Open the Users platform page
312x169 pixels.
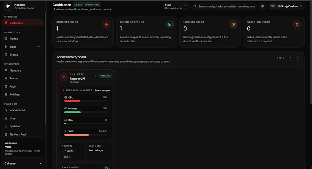22,118
